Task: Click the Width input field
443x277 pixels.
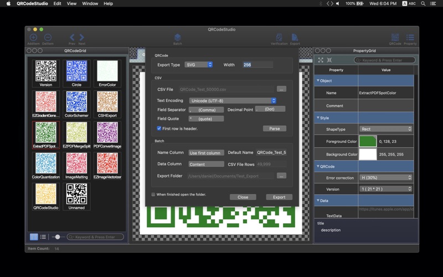Action: pyautogui.click(x=257, y=65)
